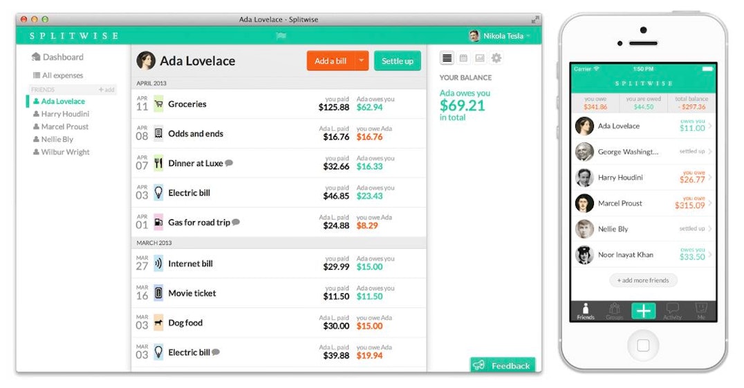Click the Splitwise logo in header
The height and width of the screenshot is (388, 744).
[x=73, y=35]
